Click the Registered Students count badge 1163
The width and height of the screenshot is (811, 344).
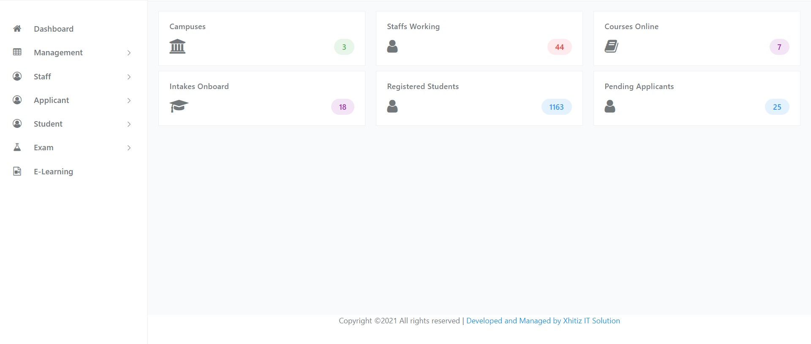(556, 107)
